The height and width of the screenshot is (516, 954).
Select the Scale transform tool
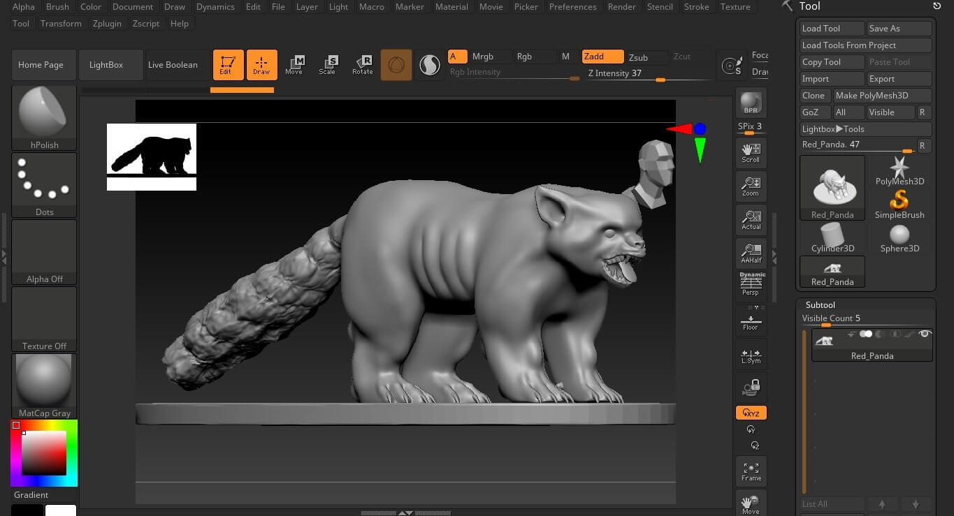tap(327, 65)
